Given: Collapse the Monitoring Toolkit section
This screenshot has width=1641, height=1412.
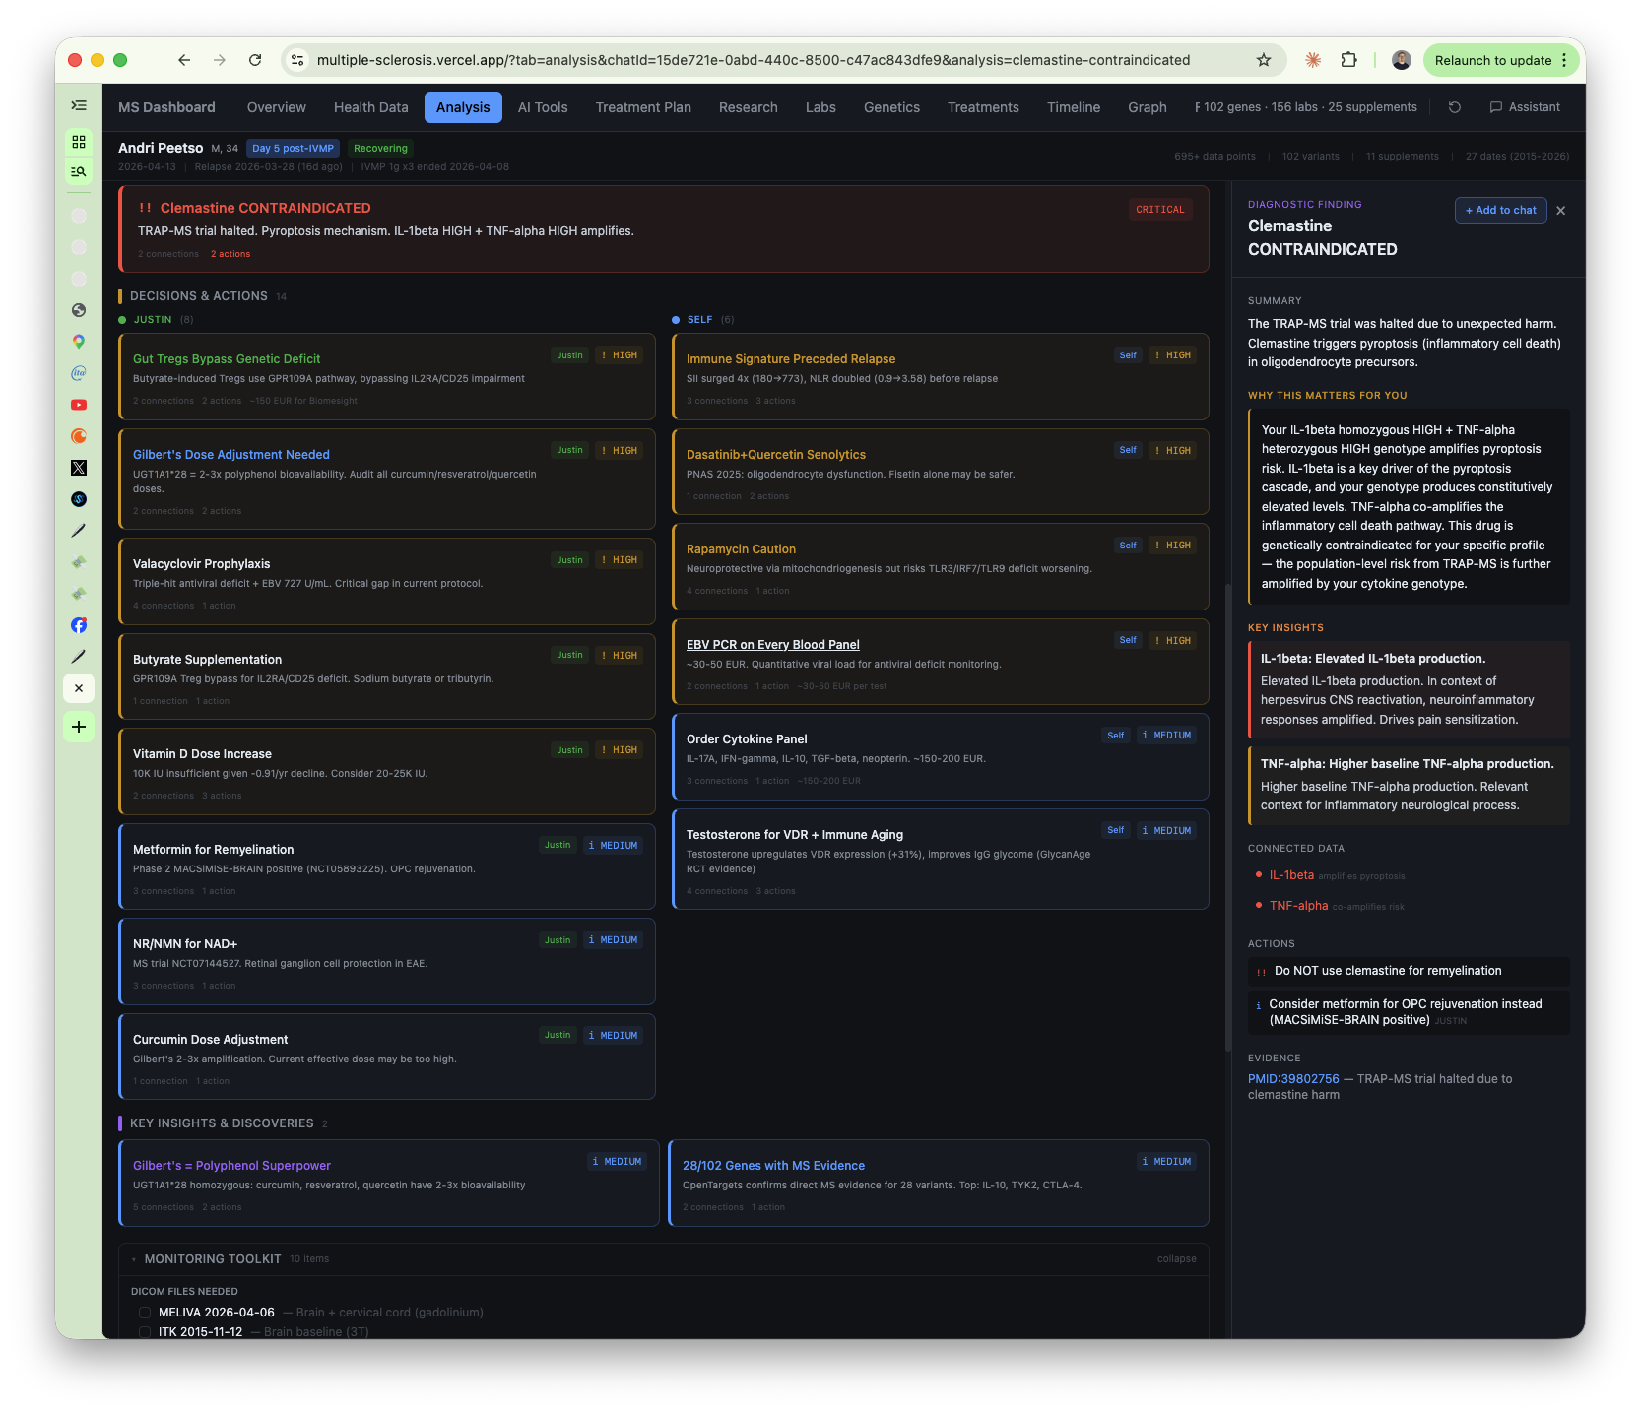Looking at the screenshot, I should pos(1176,1259).
